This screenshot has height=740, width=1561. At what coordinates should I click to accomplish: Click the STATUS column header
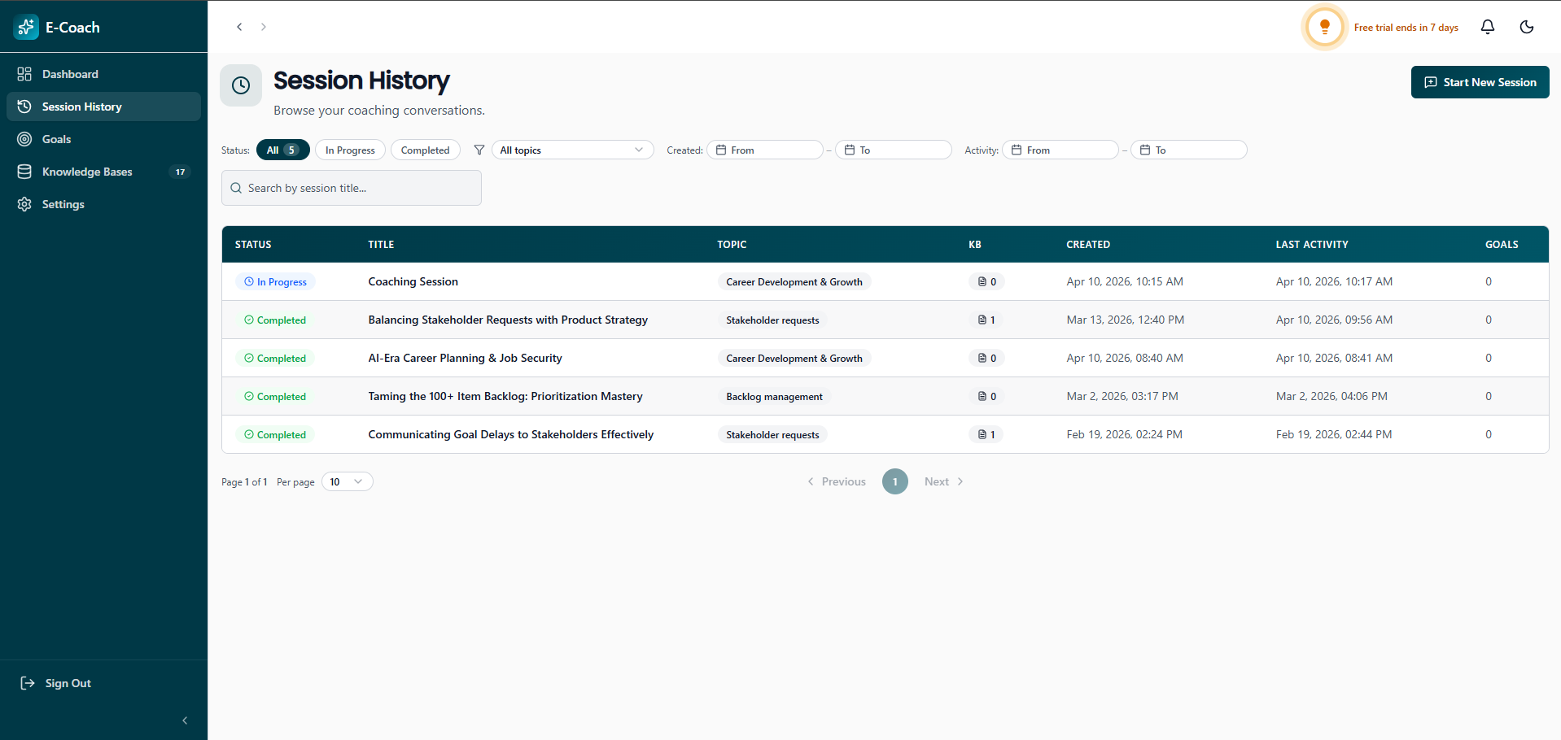(x=253, y=244)
